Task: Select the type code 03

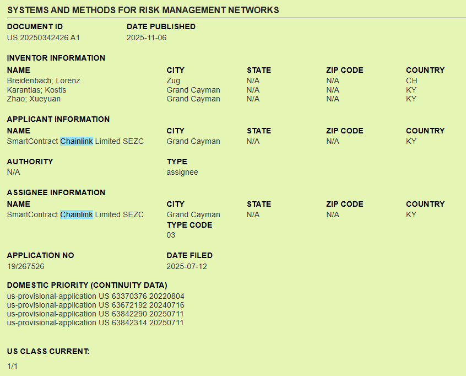Action: click(171, 235)
